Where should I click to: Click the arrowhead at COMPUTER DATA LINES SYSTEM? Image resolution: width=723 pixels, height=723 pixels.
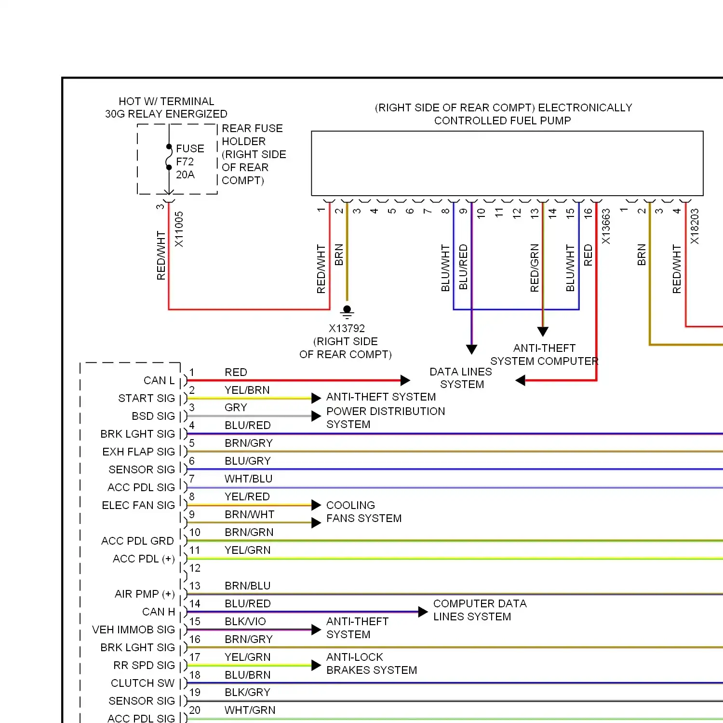423,612
